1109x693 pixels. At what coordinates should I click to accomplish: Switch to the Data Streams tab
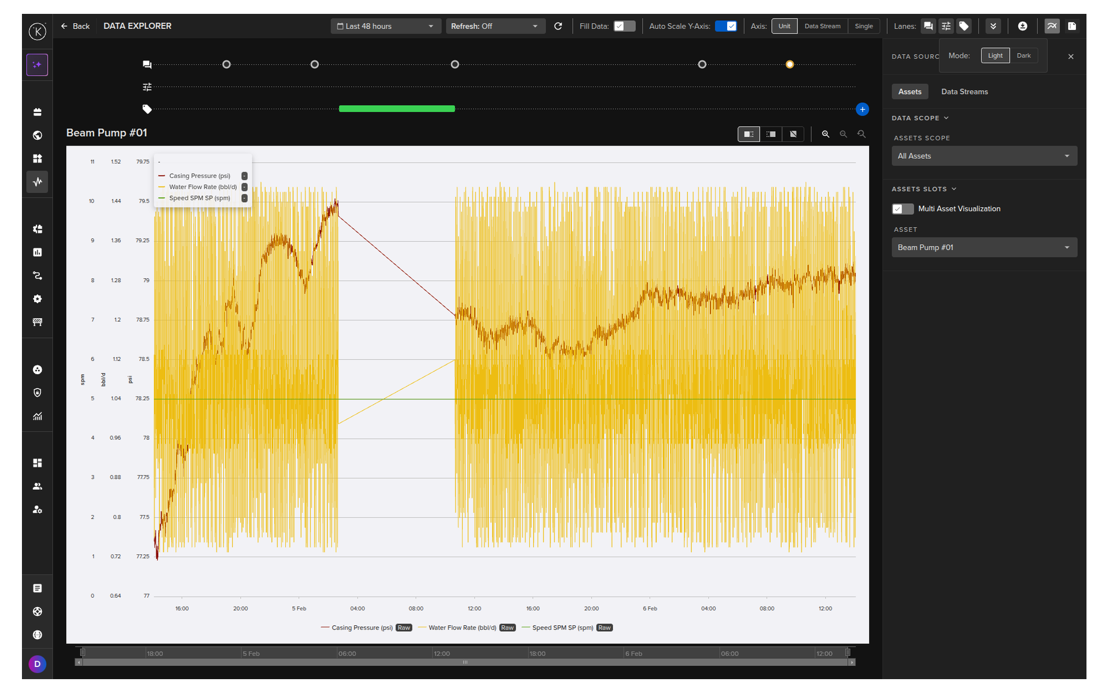[964, 92]
